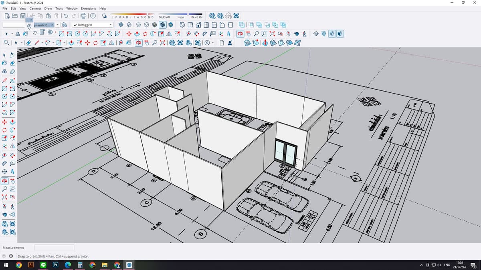Select the Outer Shell solid tool
This screenshot has height=270, width=481.
pyautogui.click(x=241, y=25)
